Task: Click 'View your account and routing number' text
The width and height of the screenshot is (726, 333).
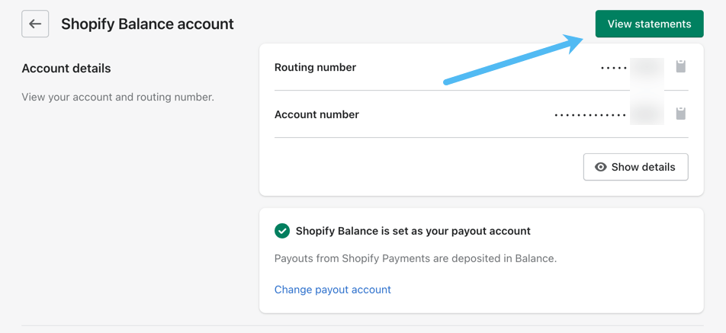Action: tap(117, 97)
